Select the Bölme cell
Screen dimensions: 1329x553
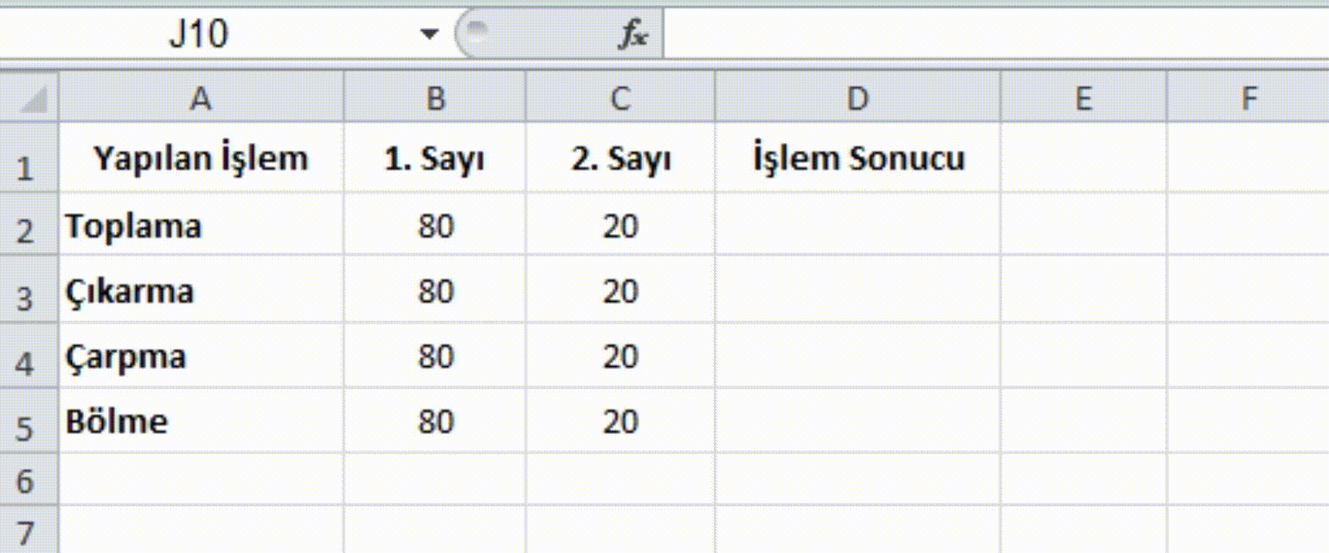200,422
